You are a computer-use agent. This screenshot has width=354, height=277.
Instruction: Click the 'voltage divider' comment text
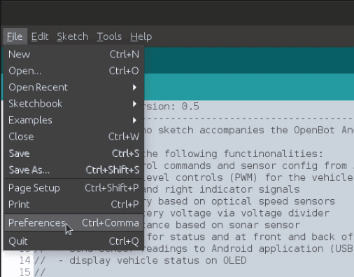click(285, 213)
